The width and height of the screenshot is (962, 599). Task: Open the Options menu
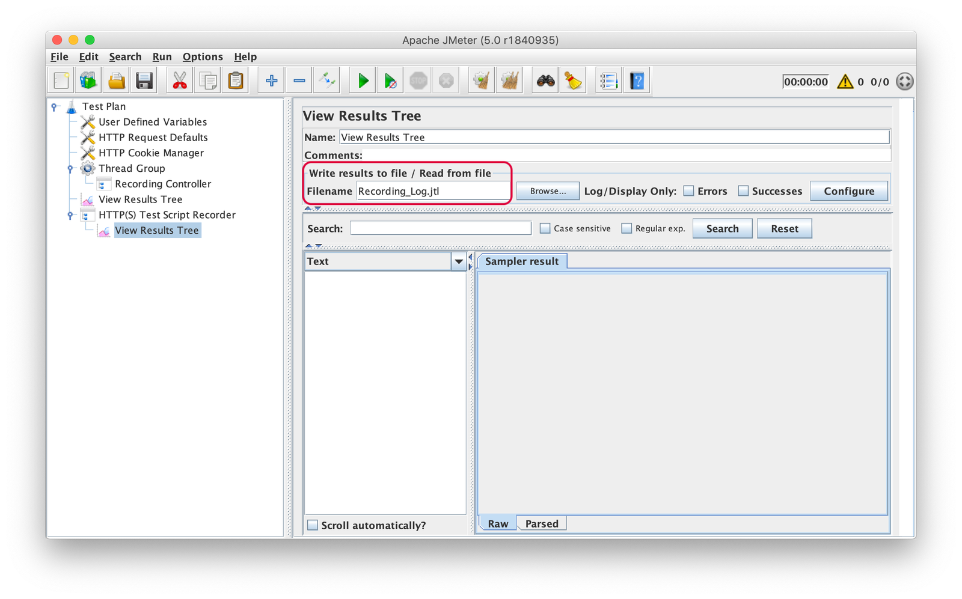203,56
